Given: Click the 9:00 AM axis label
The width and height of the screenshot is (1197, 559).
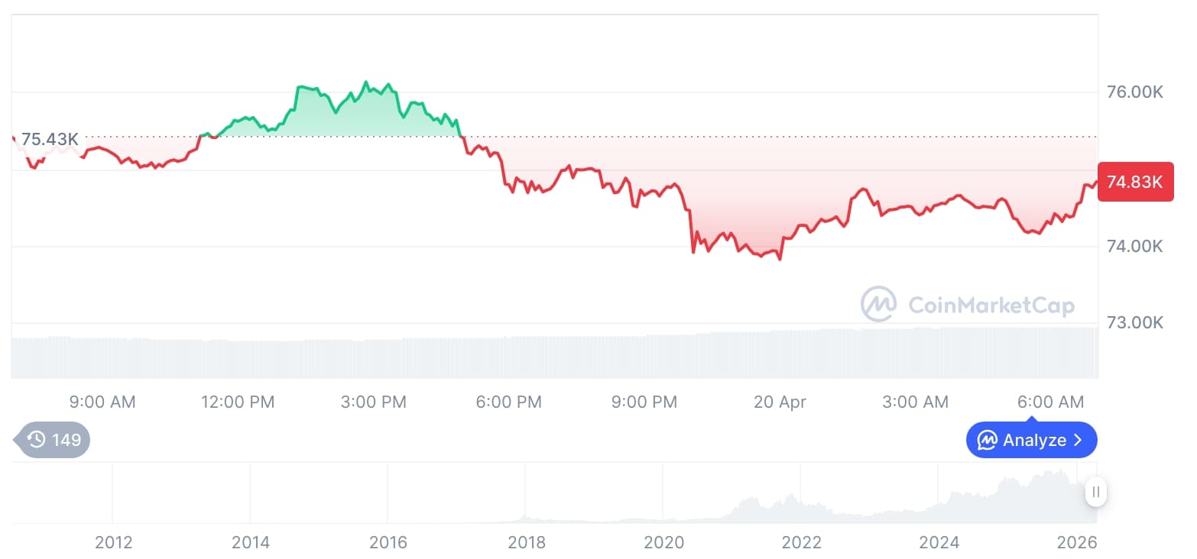Looking at the screenshot, I should [102, 401].
